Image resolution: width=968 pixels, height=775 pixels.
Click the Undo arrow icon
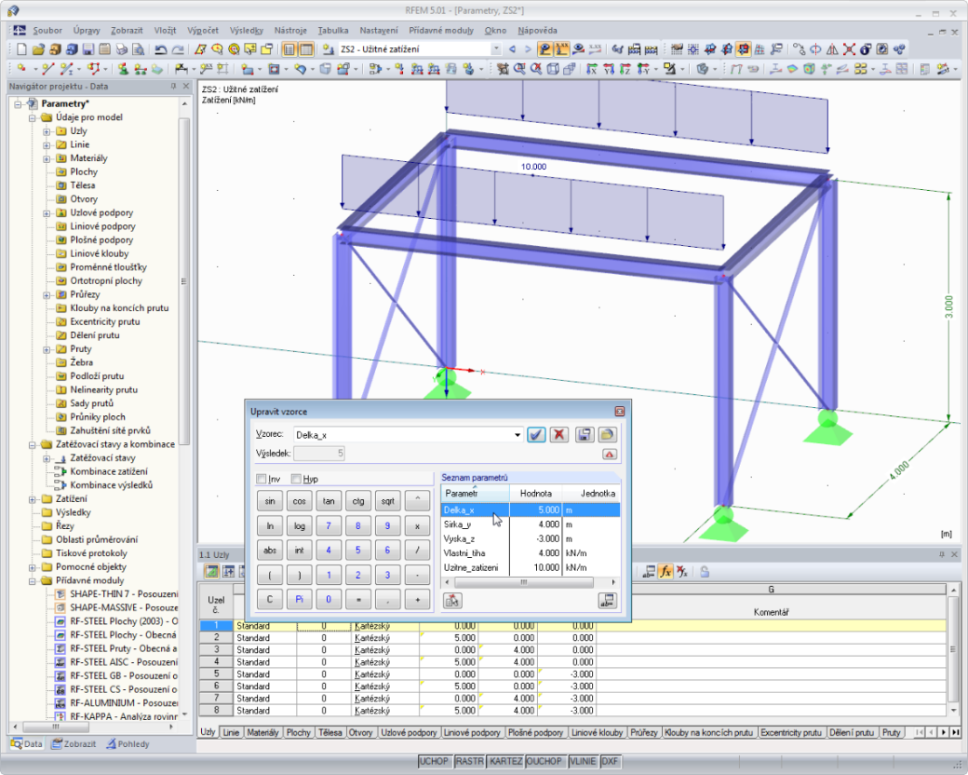click(161, 49)
